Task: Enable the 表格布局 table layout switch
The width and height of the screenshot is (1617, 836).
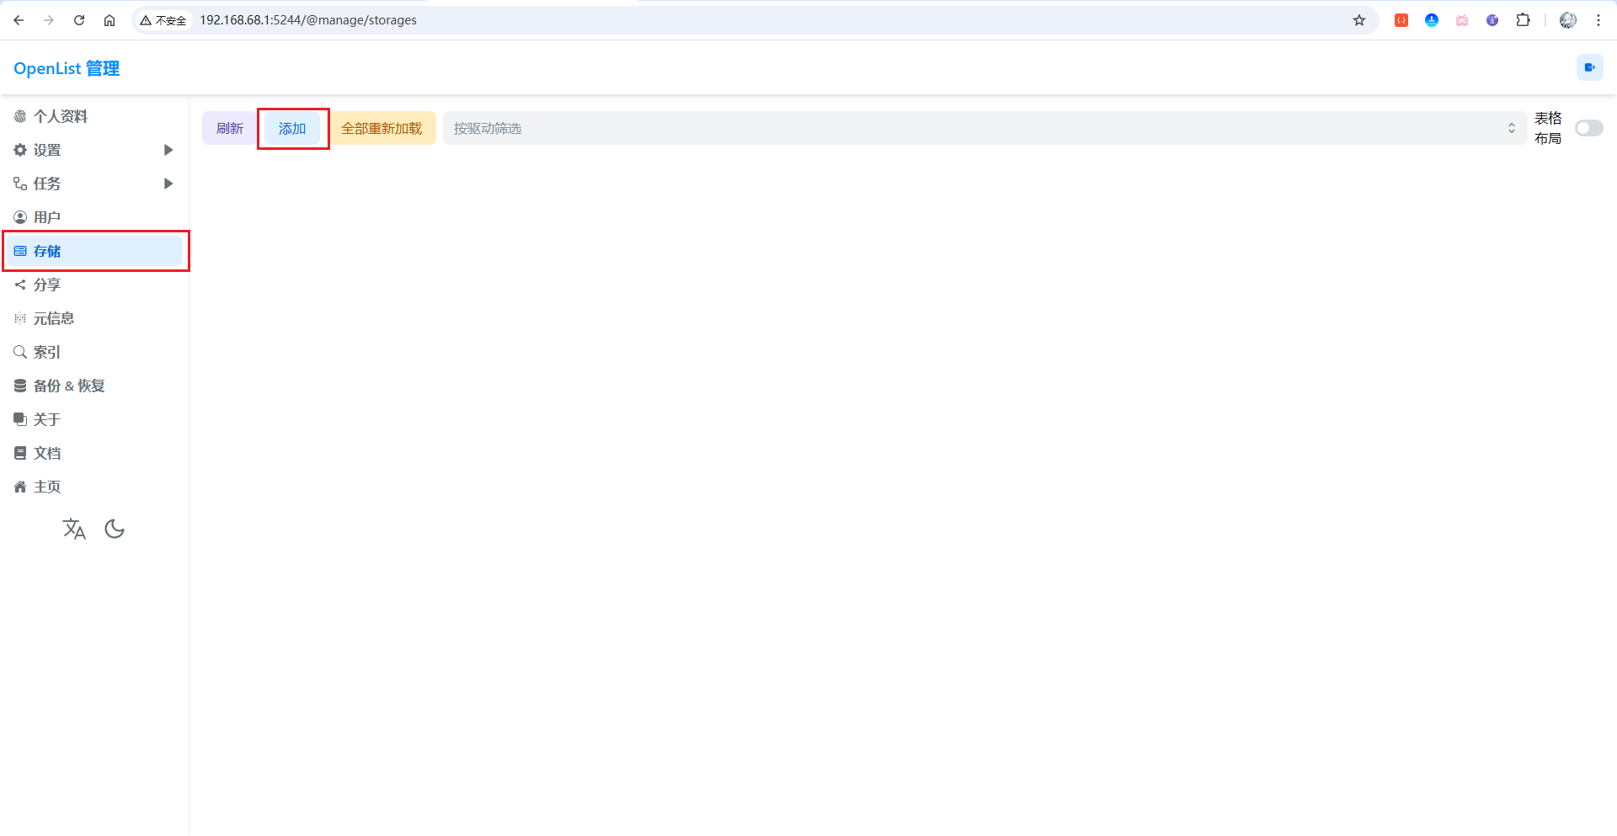Action: tap(1588, 128)
